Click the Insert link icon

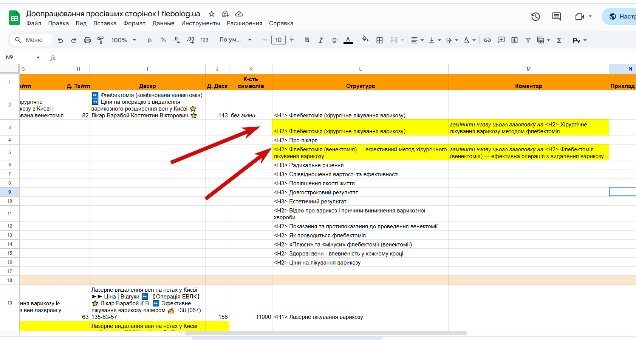[x=487, y=40]
